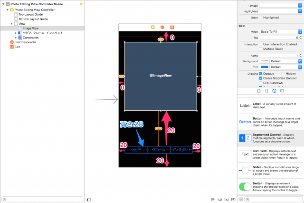Check the Hidden drawing checkbox
Image resolution: width=304 pixels, height=203 pixels.
(x=283, y=74)
